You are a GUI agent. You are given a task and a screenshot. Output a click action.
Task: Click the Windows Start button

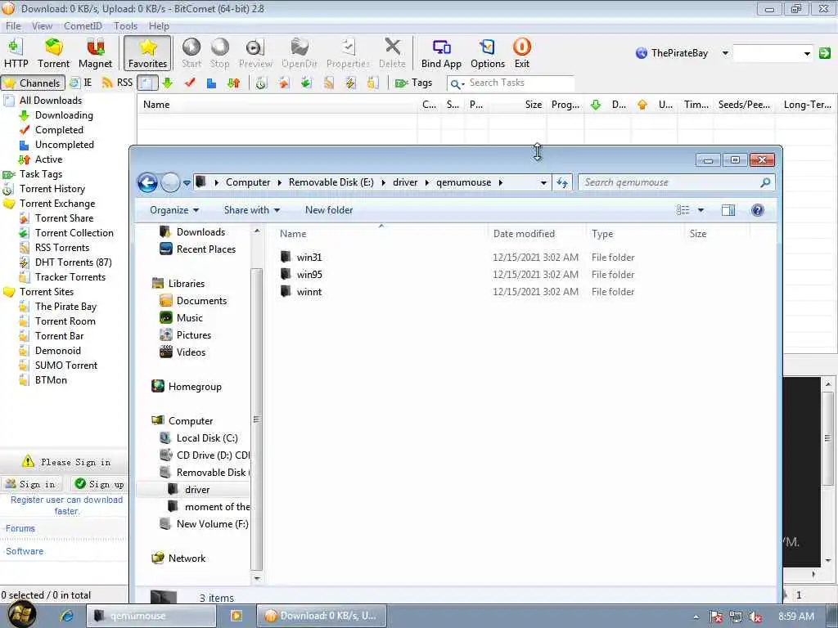click(21, 615)
